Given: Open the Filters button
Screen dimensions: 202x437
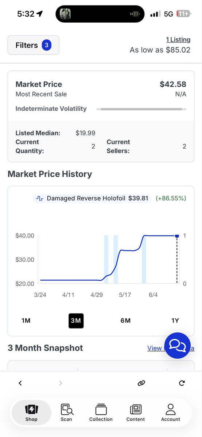Looking at the screenshot, I should coord(33,45).
